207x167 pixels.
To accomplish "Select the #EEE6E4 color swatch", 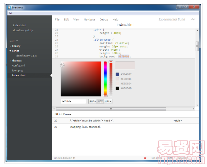I will pos(117,83).
